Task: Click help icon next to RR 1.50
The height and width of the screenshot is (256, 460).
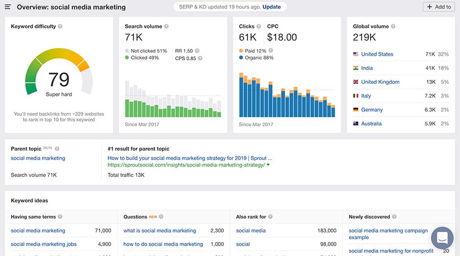Action: (x=197, y=51)
